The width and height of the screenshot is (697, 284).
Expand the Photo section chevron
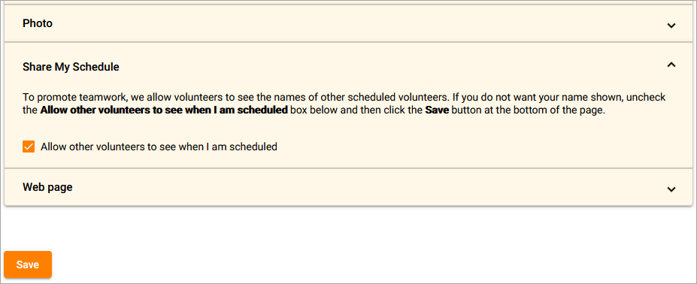tap(671, 26)
